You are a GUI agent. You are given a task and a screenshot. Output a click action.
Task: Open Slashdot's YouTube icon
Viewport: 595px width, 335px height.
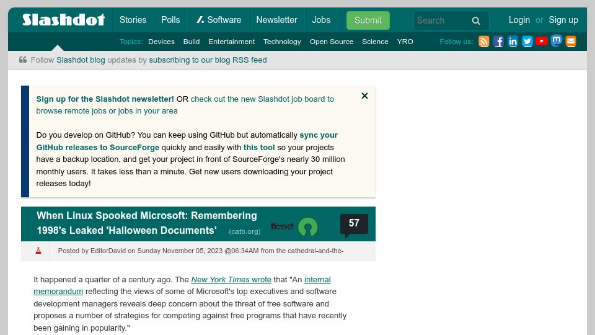click(542, 41)
